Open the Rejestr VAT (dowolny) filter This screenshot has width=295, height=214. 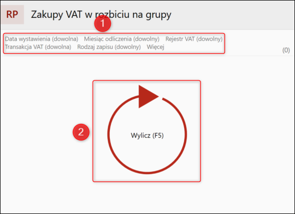[194, 39]
